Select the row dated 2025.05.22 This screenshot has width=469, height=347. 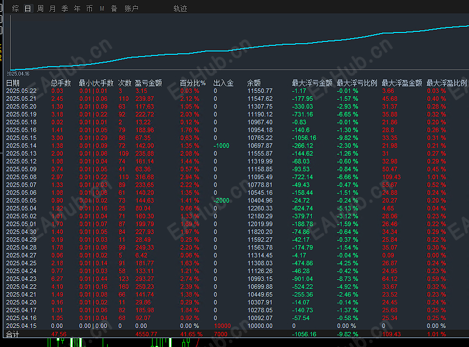(237, 91)
